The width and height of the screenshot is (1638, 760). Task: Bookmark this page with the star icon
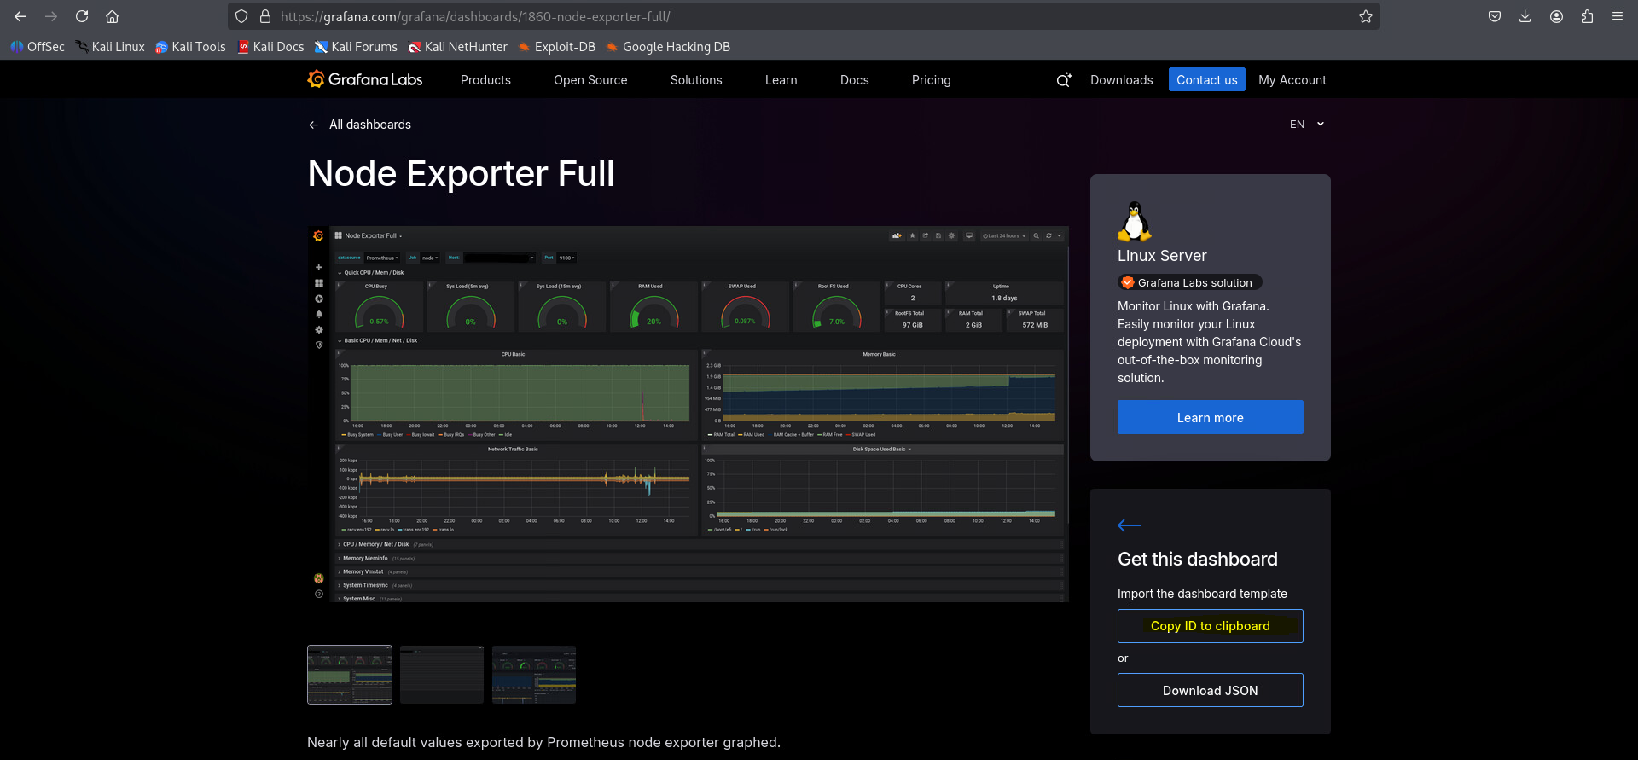click(1365, 16)
